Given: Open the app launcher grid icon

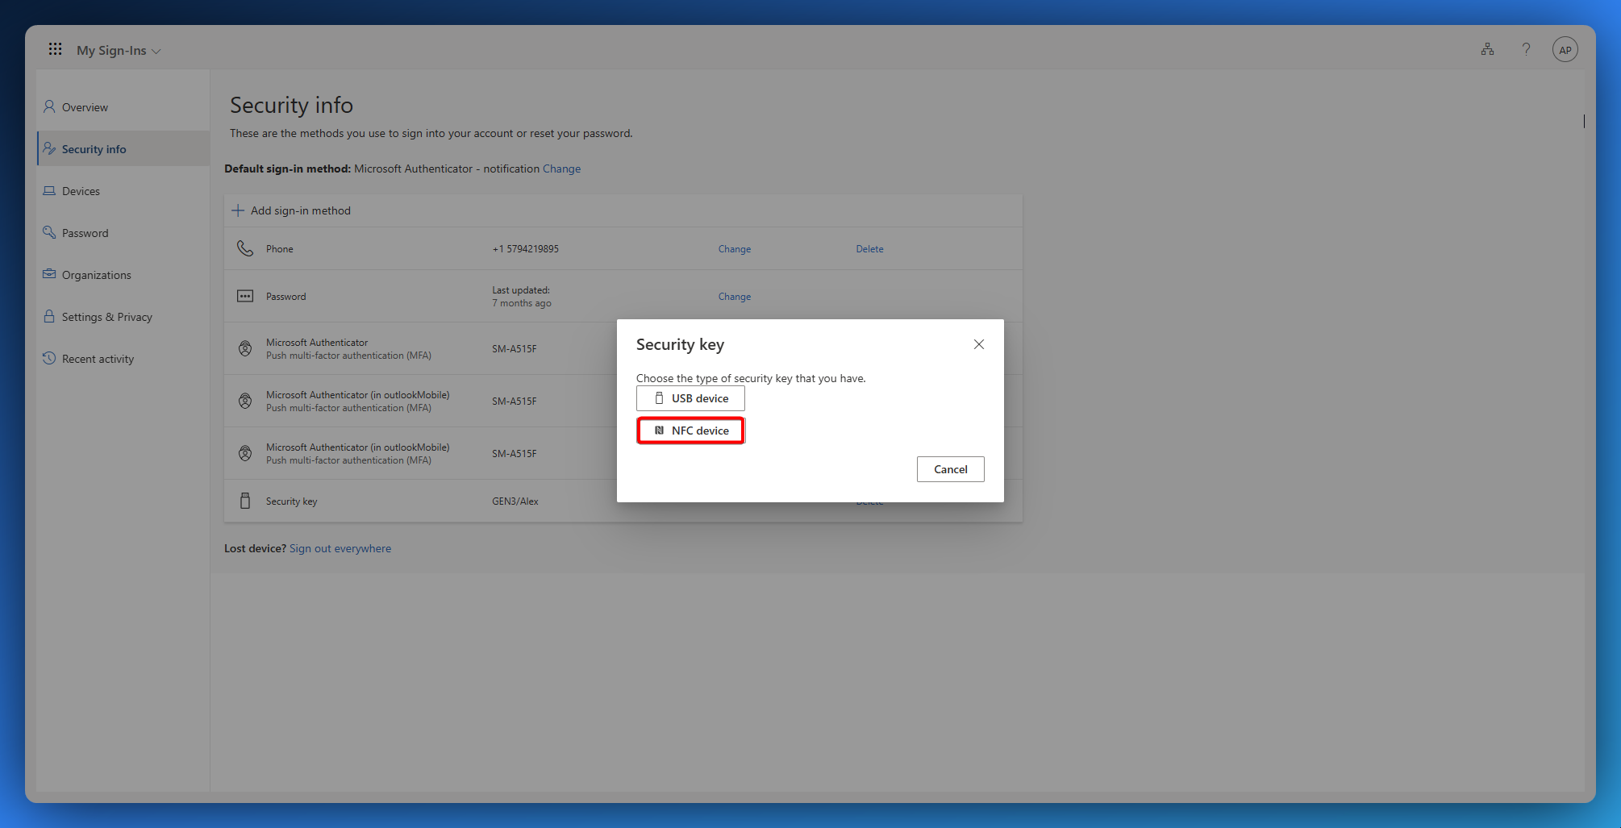Looking at the screenshot, I should [55, 49].
